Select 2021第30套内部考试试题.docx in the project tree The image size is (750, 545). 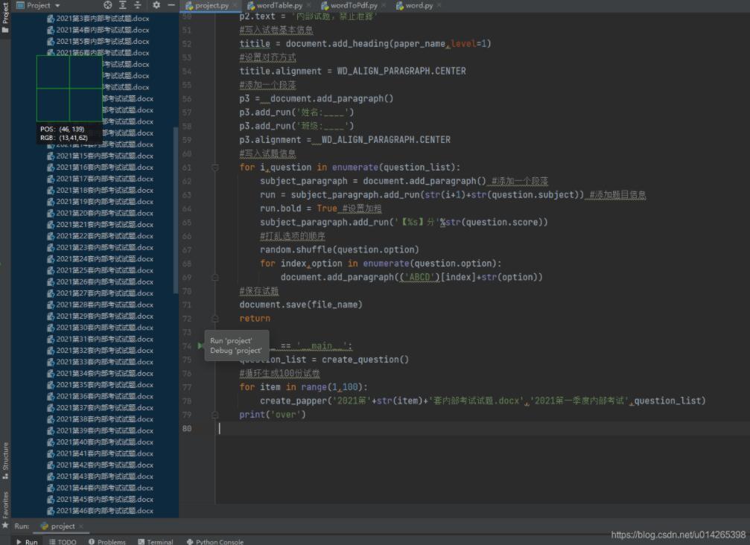(104, 328)
